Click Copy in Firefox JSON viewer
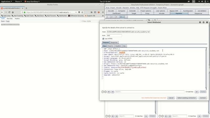The height and width of the screenshot is (118, 210). pyautogui.click(x=8, y=21)
